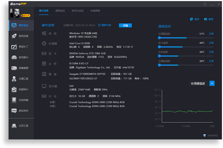Click 插槽1 Crucial Technology DDR4-2400 row
The width and height of the screenshot is (223, 148).
(x=87, y=102)
